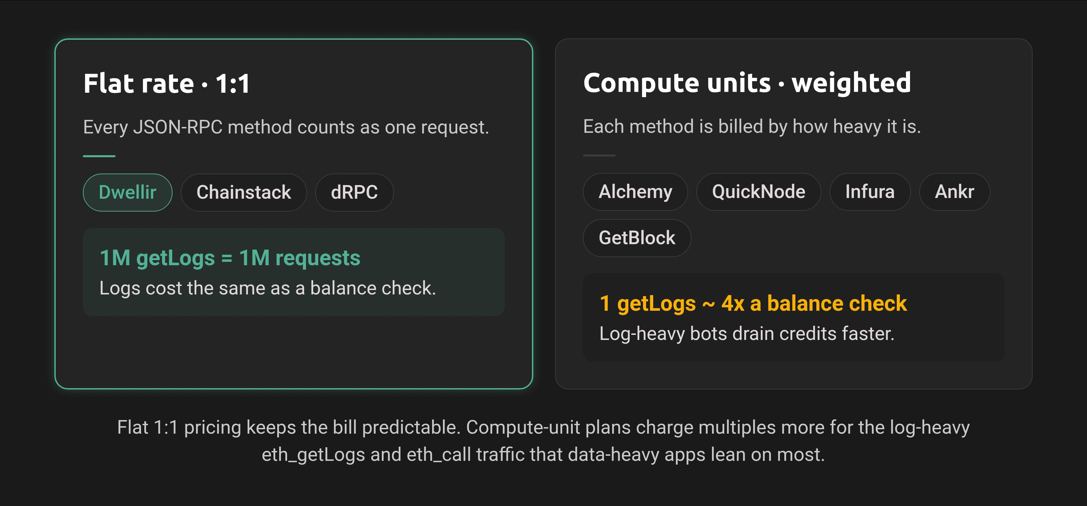Click the caption line starting 'eth_getLogs and eth_call traffic'
This screenshot has height=506, width=1087.
(x=543, y=455)
